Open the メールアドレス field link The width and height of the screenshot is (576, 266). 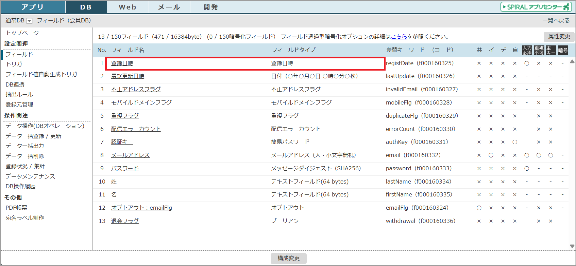130,155
